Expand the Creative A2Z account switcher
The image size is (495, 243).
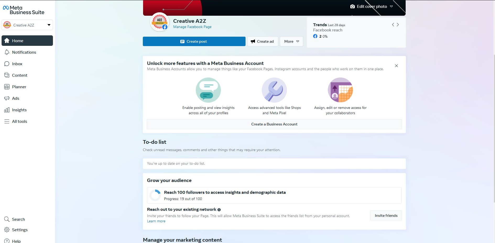tap(49, 25)
